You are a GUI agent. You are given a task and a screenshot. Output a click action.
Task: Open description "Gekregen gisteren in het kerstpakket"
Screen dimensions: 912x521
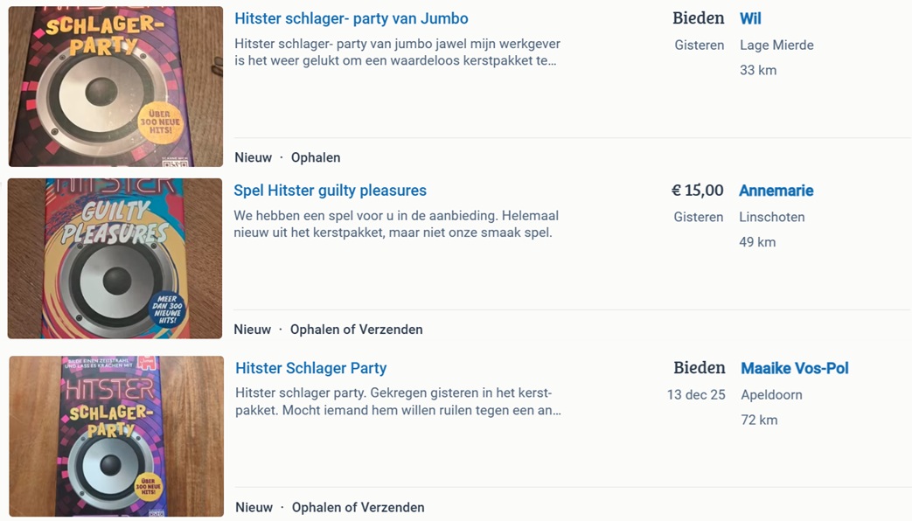(x=398, y=401)
